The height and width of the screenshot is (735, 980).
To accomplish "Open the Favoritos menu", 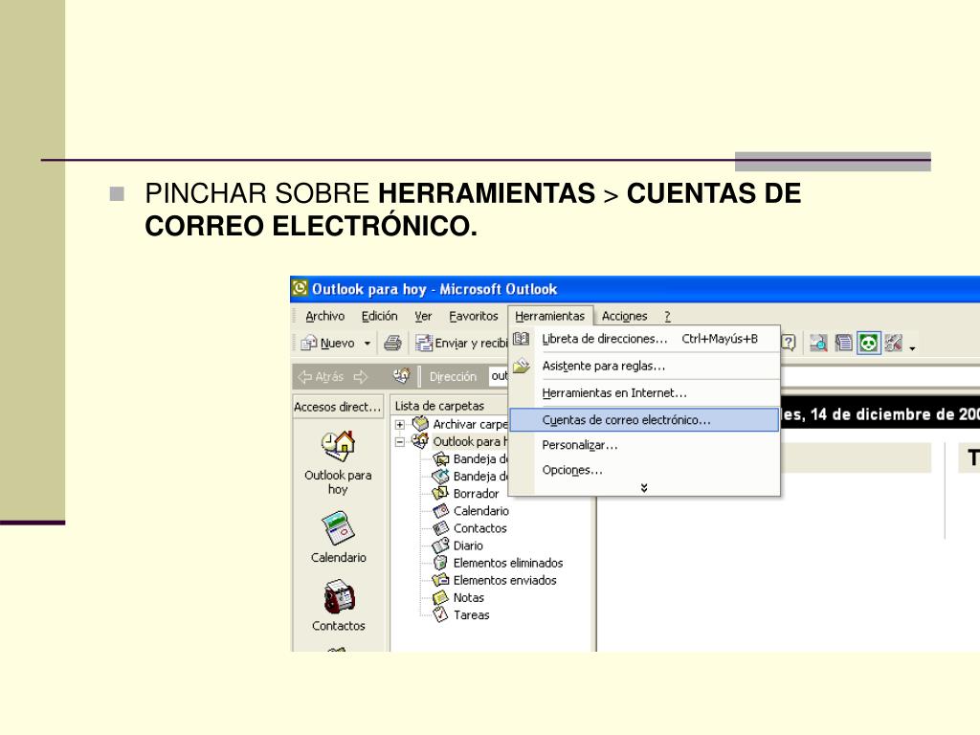I will point(473,316).
